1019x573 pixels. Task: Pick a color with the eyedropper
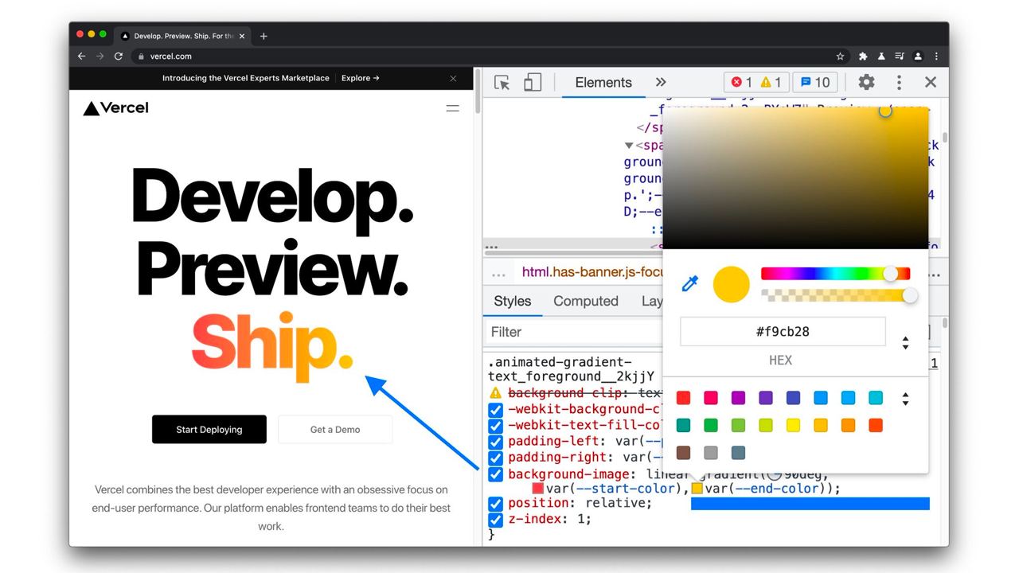coord(690,283)
